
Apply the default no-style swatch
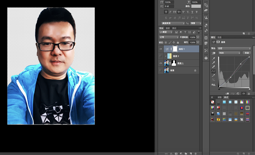point(212,102)
